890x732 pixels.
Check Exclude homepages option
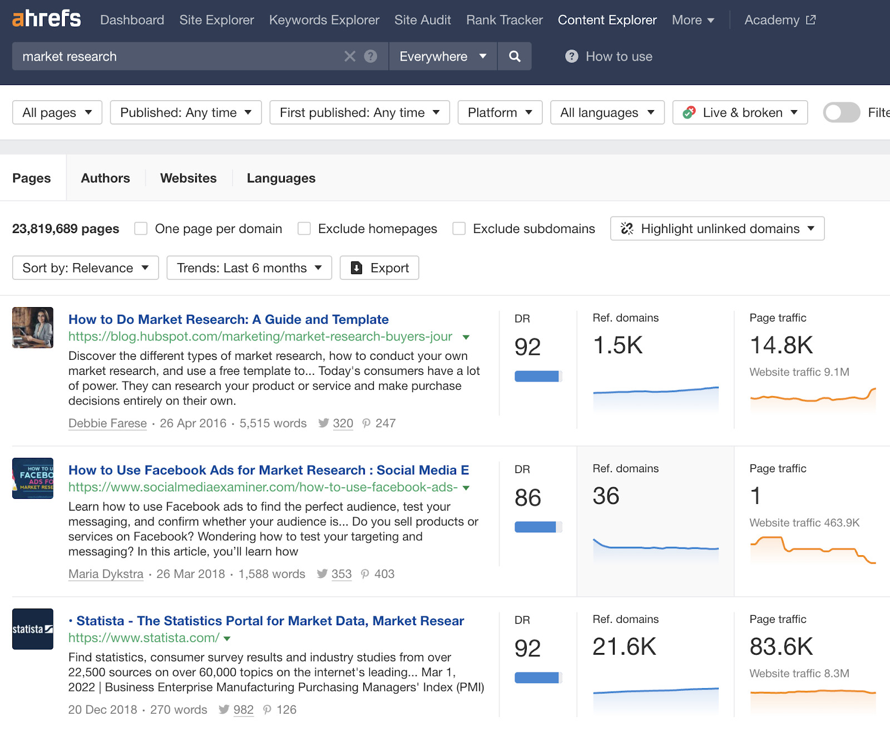[x=304, y=229]
